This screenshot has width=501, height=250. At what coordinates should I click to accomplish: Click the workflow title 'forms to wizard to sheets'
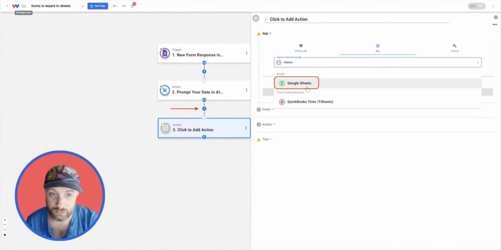click(x=51, y=6)
